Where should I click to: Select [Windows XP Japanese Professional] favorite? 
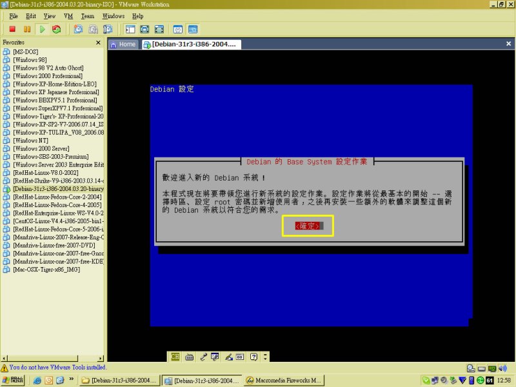click(55, 92)
